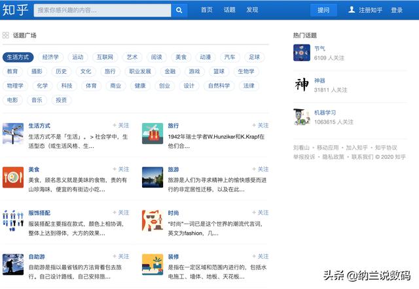The image size is (419, 289).
Task: Click the 提问 button
Action: point(323,10)
